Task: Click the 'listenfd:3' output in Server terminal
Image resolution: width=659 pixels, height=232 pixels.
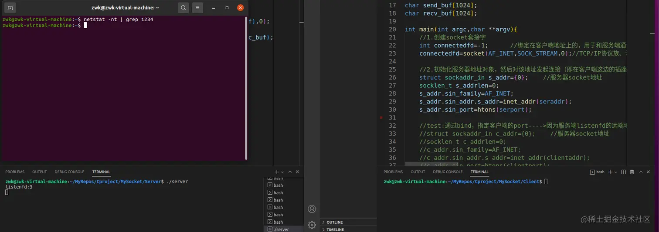Action: point(19,187)
